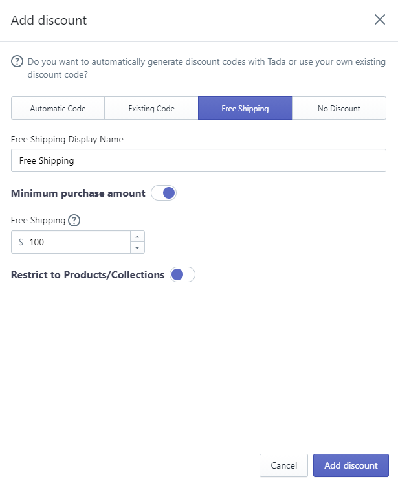Select the No Discount tab
This screenshot has width=398, height=486.
339,108
